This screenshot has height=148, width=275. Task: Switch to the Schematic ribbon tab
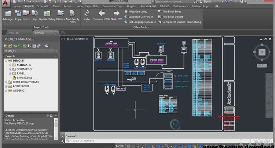[x=43, y=6]
